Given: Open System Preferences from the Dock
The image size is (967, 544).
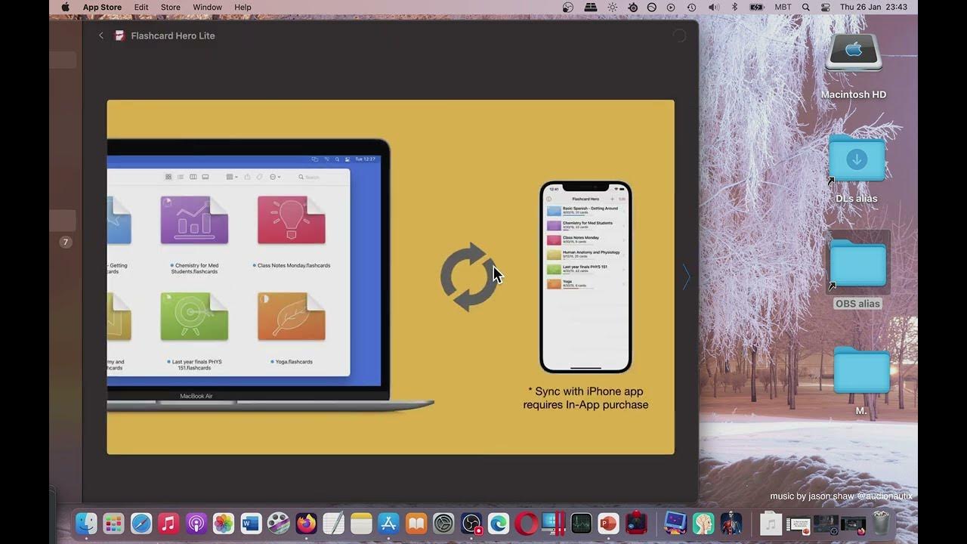Looking at the screenshot, I should coord(443,523).
